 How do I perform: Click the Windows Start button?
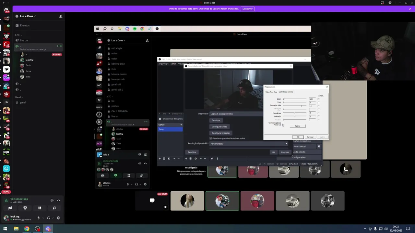(x=5, y=229)
